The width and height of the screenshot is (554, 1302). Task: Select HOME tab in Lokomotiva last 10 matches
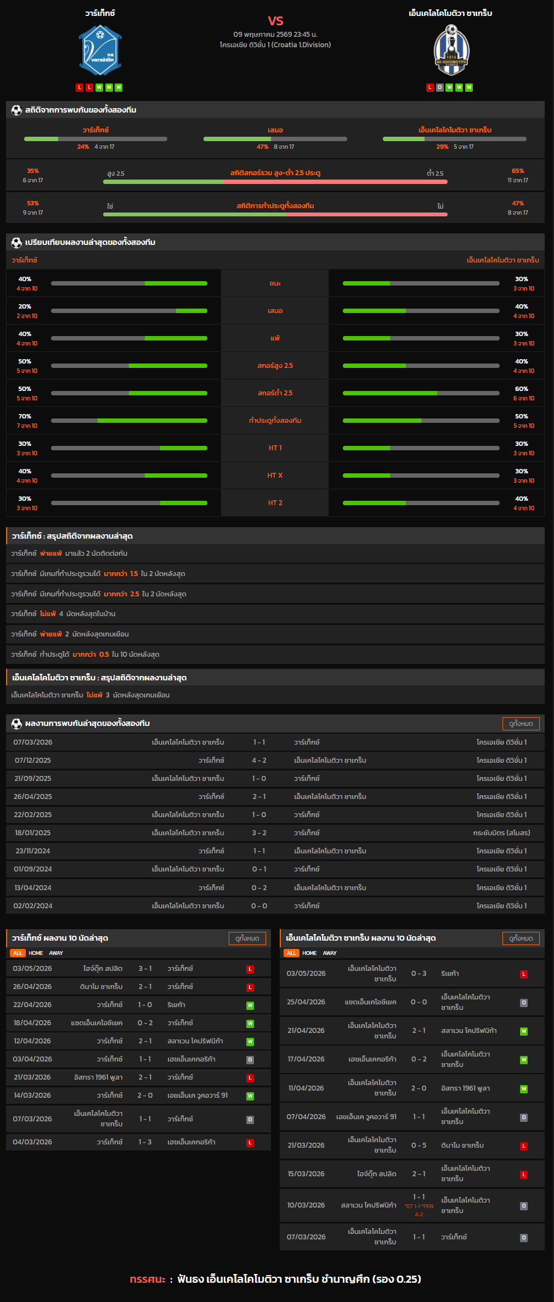tap(309, 953)
